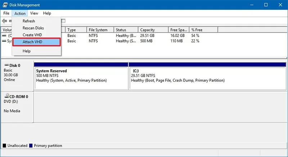The image size is (288, 157).
Task: Click the Healthy (S... status cell
Action: (126, 41)
